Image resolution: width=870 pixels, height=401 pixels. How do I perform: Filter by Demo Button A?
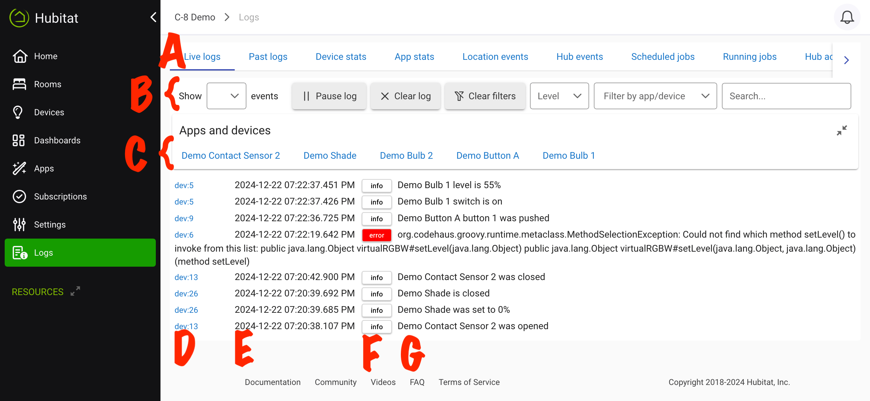488,156
